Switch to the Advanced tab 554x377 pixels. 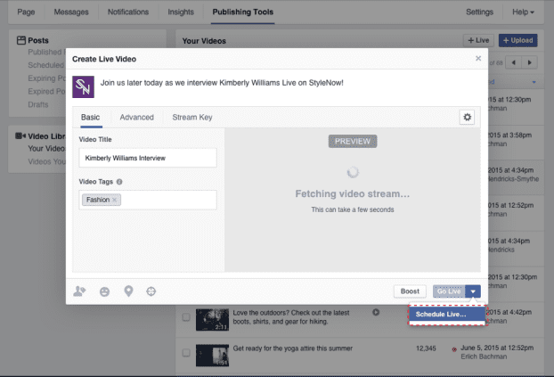(x=137, y=118)
